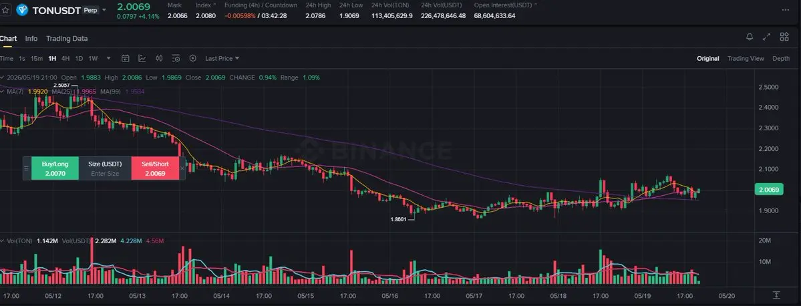801x306 pixels.
Task: Select the 1H interval
Action: click(52, 58)
